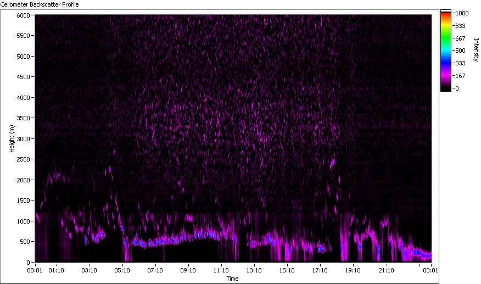Select the 2000 height tick label
The width and height of the screenshot is (481, 284).
click(23, 180)
